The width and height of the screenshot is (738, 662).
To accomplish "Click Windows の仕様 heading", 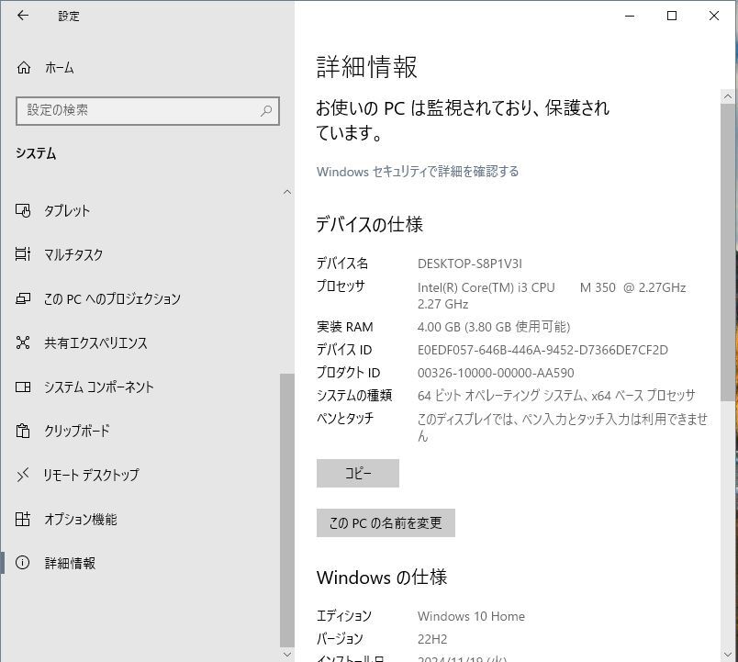I will [x=382, y=578].
